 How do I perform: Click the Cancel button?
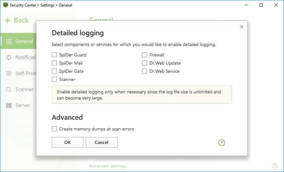click(102, 142)
